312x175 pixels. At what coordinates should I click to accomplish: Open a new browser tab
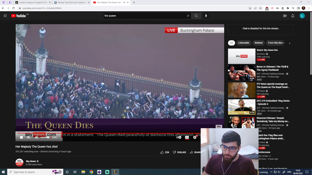[x=134, y=2]
